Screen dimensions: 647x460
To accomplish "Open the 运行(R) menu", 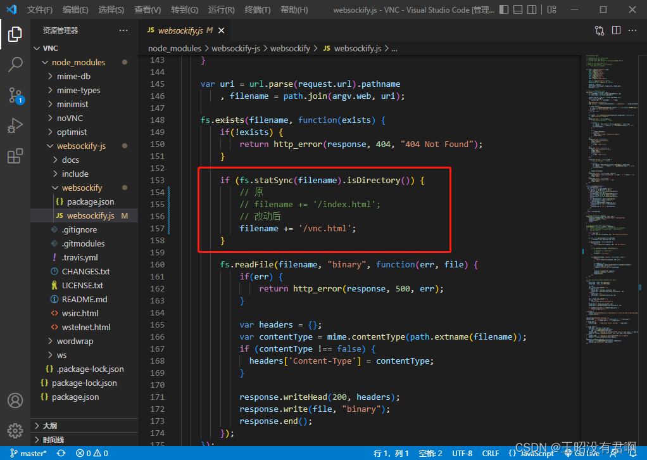I will (x=221, y=10).
